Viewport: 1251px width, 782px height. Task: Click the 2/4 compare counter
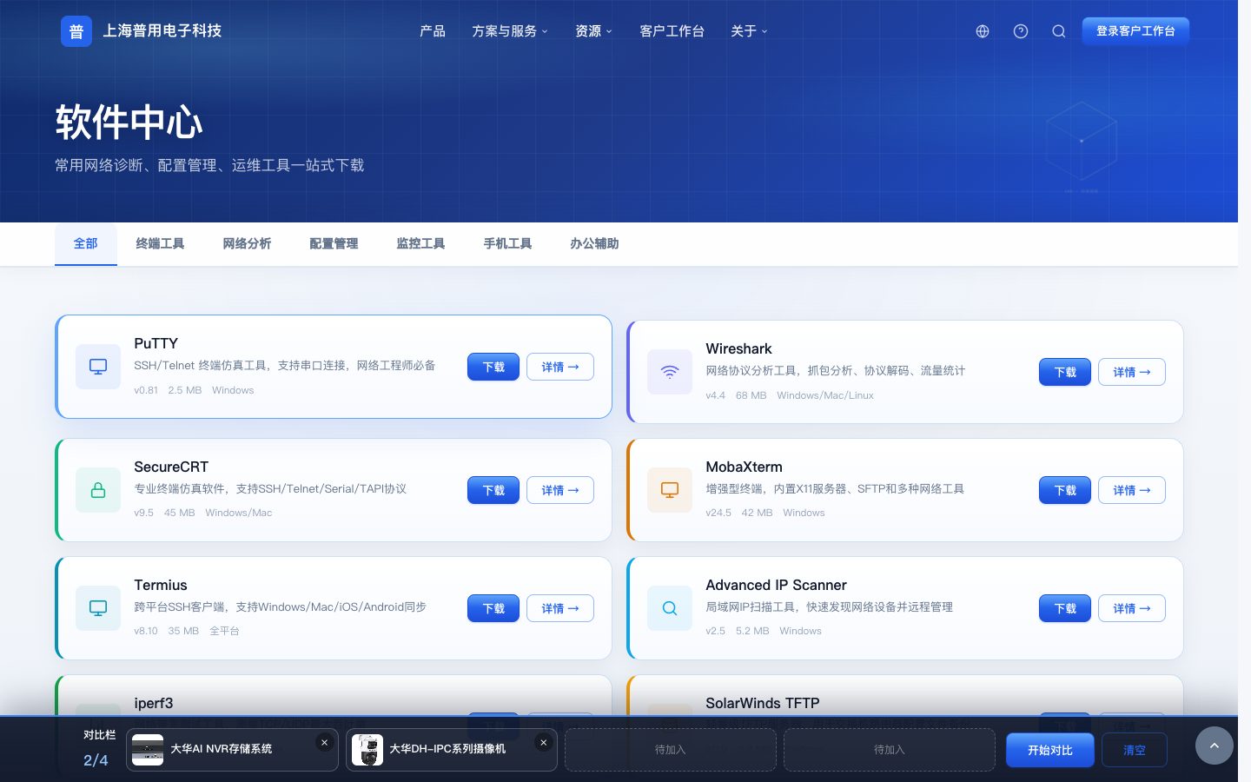96,760
